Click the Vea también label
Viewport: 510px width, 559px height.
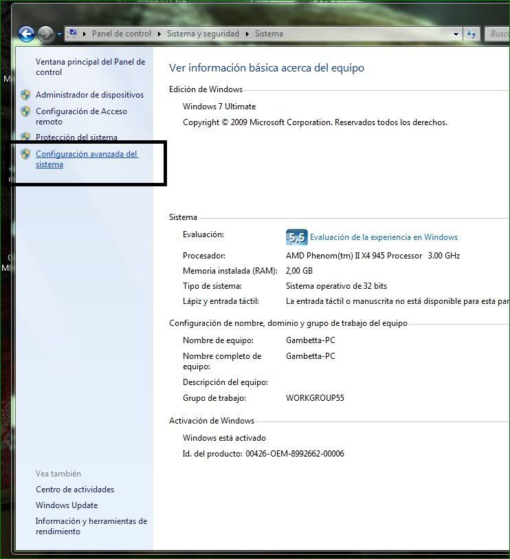[58, 474]
